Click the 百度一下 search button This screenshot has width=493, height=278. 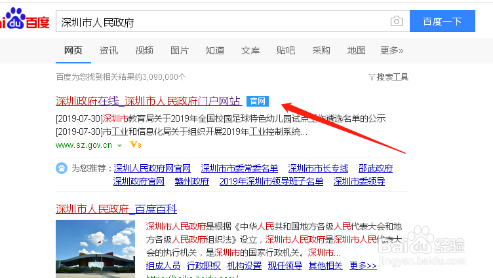[443, 21]
